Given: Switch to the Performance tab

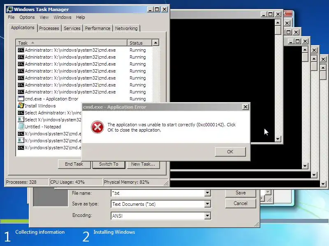Looking at the screenshot, I should (97, 28).
